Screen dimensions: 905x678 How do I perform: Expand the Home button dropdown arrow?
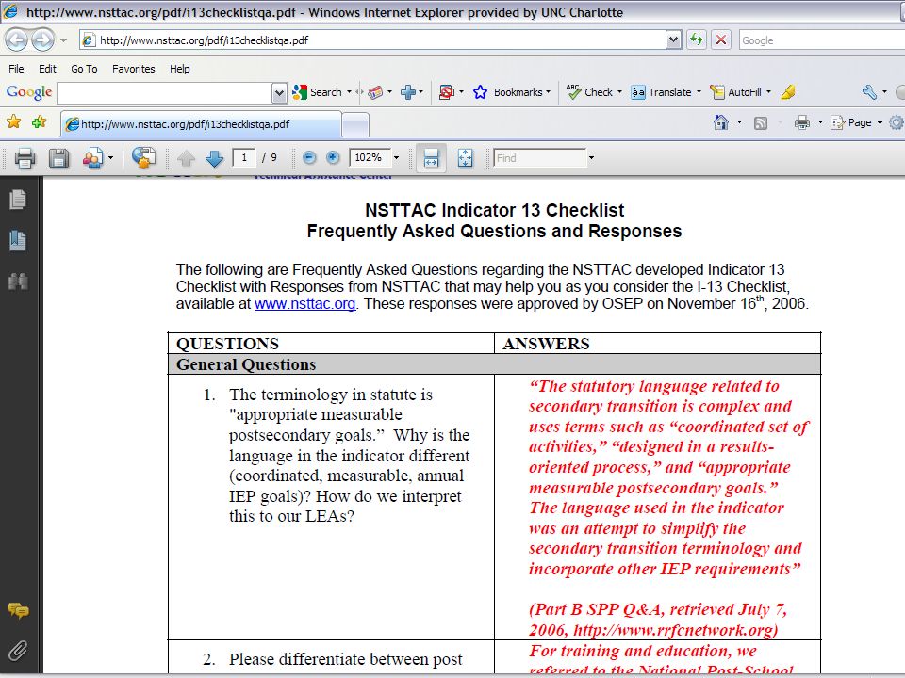pyautogui.click(x=739, y=122)
